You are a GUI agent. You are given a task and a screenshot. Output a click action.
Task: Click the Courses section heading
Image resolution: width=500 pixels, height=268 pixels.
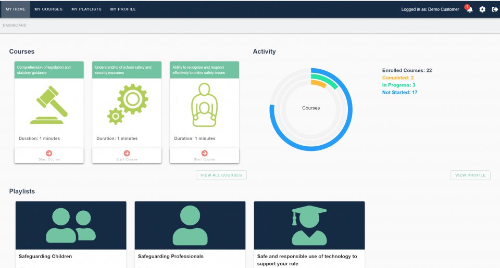click(x=22, y=52)
